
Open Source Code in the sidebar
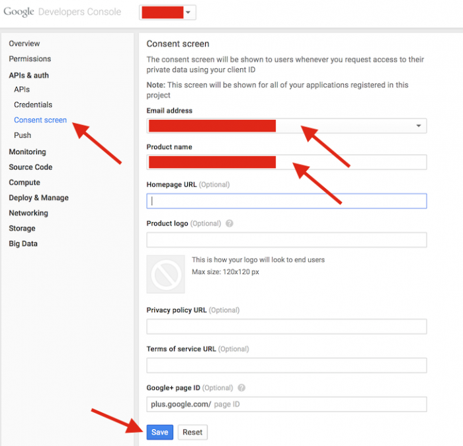30,167
